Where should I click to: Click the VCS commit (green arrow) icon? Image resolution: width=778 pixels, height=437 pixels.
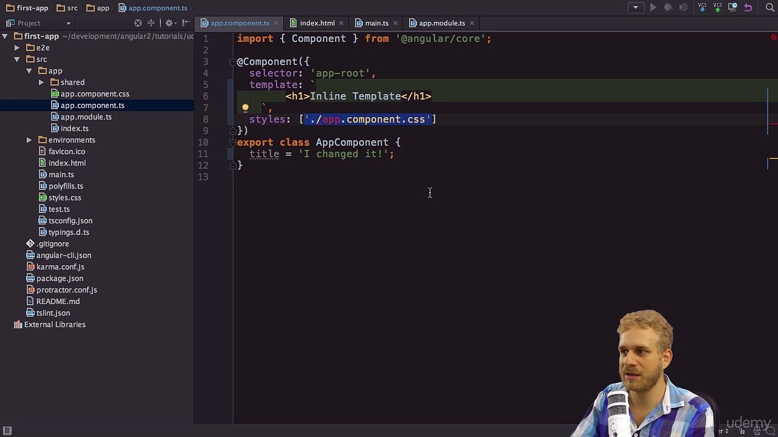pos(718,7)
